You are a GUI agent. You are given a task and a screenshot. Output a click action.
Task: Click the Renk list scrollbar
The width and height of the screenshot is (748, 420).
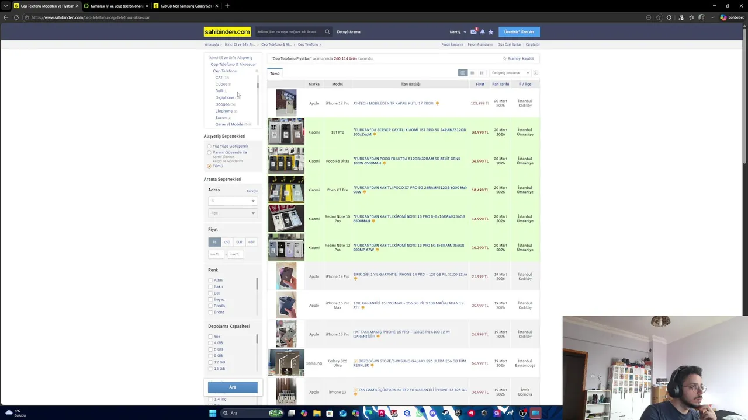257,284
